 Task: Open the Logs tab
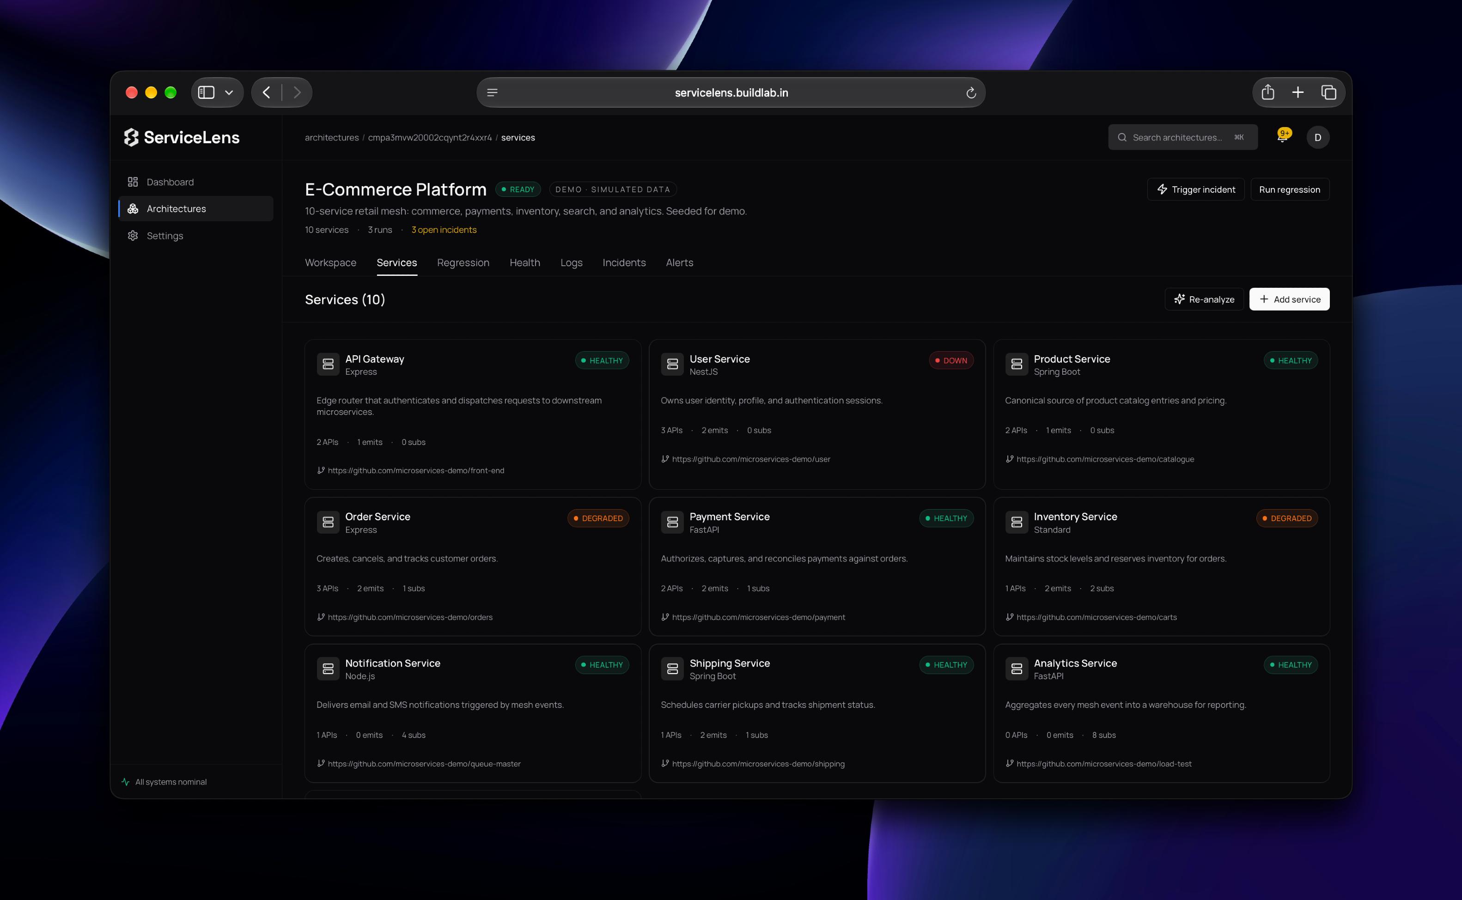tap(571, 262)
